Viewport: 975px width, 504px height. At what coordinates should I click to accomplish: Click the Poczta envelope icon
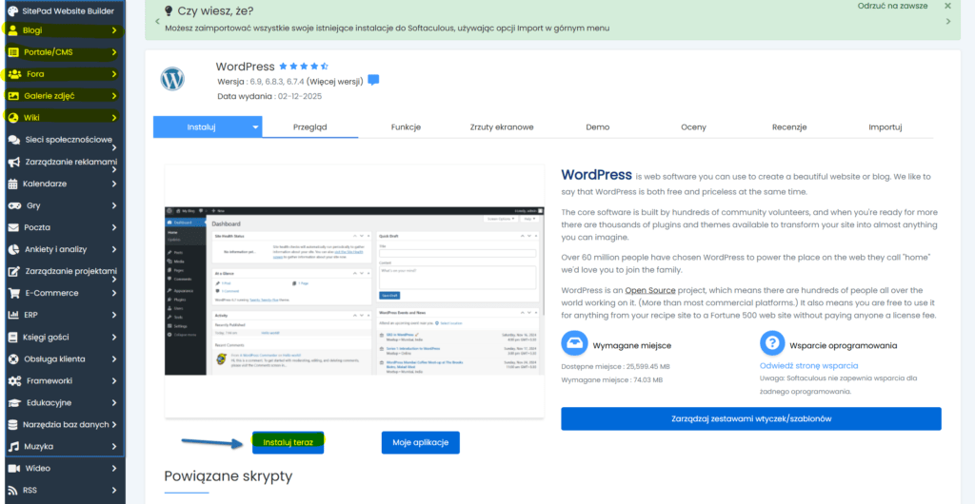coord(13,227)
